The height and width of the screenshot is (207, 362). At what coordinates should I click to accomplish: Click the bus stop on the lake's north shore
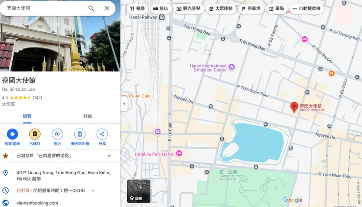coord(266,124)
